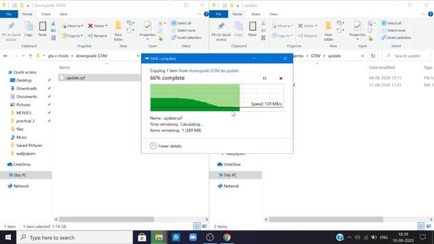Screen dimensions: 434x244
Task: Collapse Fewer details in copy dialog
Action: point(165,146)
